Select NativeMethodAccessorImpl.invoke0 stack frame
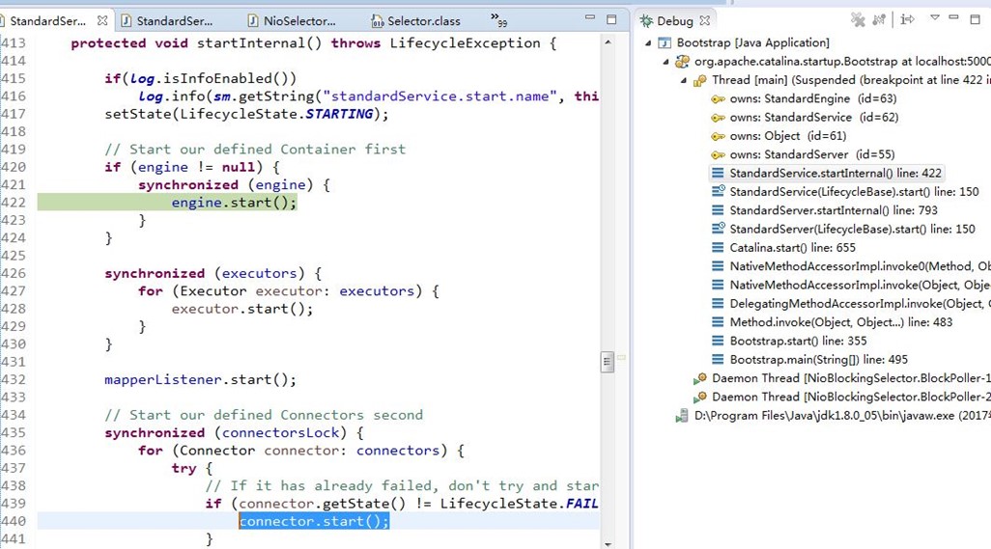Viewport: 991px width, 549px height. click(860, 266)
